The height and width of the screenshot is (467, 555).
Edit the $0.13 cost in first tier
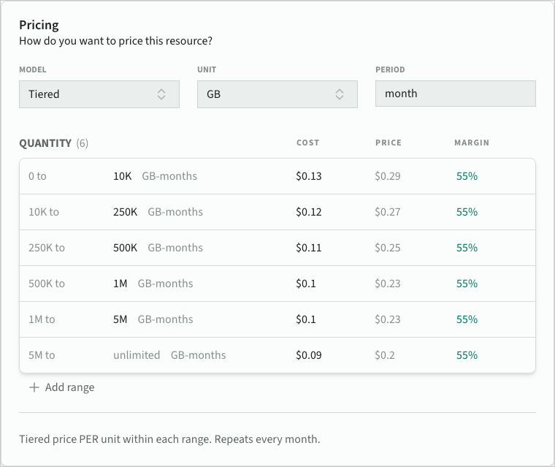tap(308, 176)
